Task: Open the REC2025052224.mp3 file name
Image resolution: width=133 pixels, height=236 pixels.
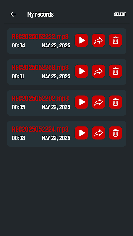Action: [40, 129]
